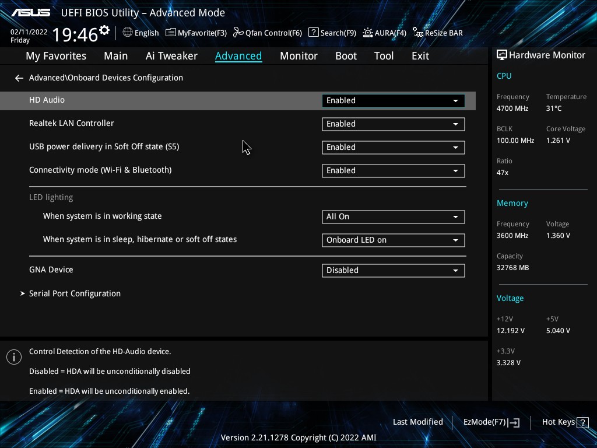
Task: Open the HD Audio dropdown
Action: 393,100
